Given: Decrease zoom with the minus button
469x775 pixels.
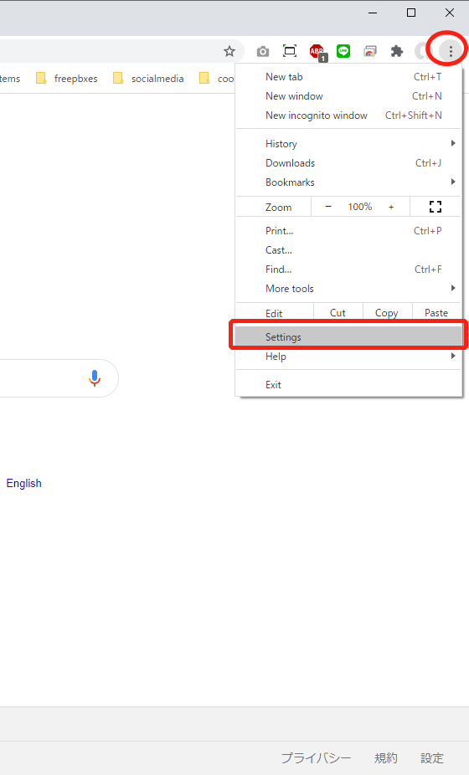Looking at the screenshot, I should [x=328, y=207].
